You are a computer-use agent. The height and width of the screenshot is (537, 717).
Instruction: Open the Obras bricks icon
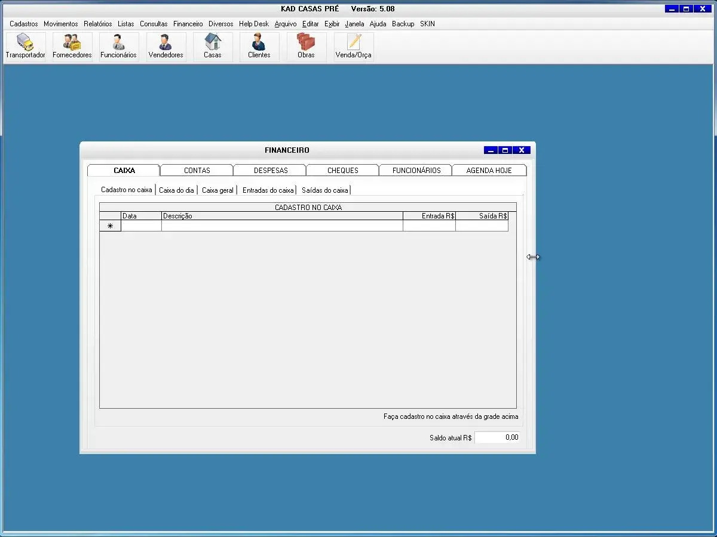point(306,47)
